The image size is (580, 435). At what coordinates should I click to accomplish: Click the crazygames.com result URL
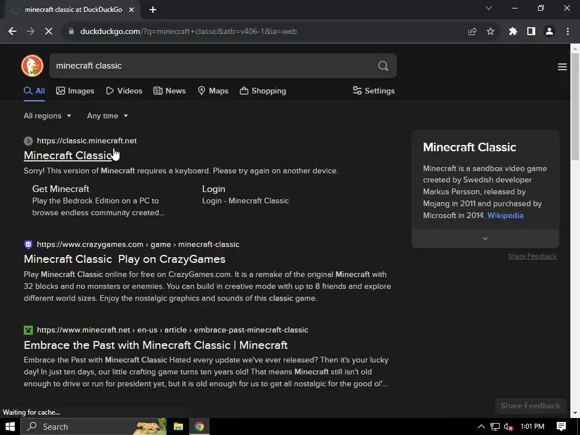pyautogui.click(x=138, y=245)
